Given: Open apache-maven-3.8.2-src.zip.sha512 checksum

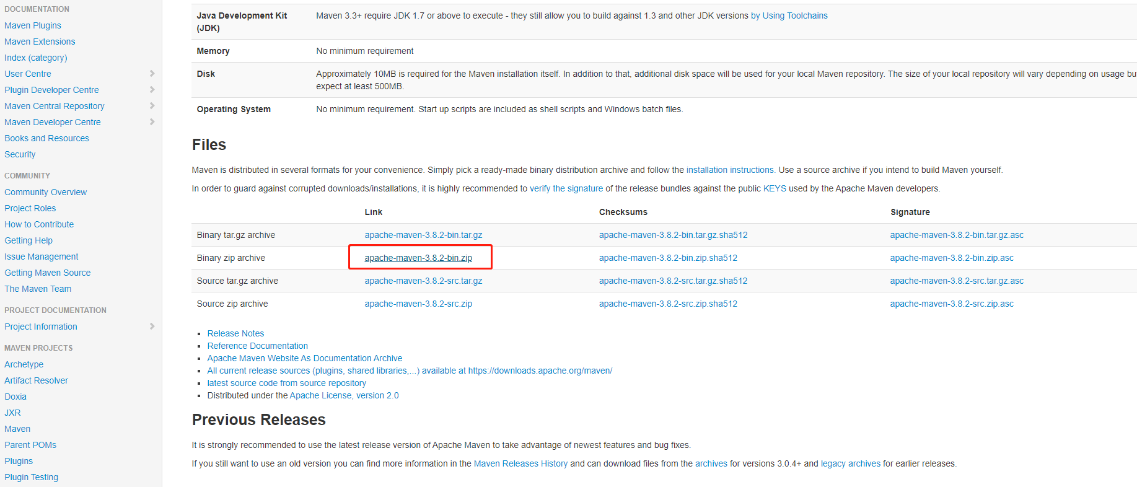Looking at the screenshot, I should click(x=668, y=304).
